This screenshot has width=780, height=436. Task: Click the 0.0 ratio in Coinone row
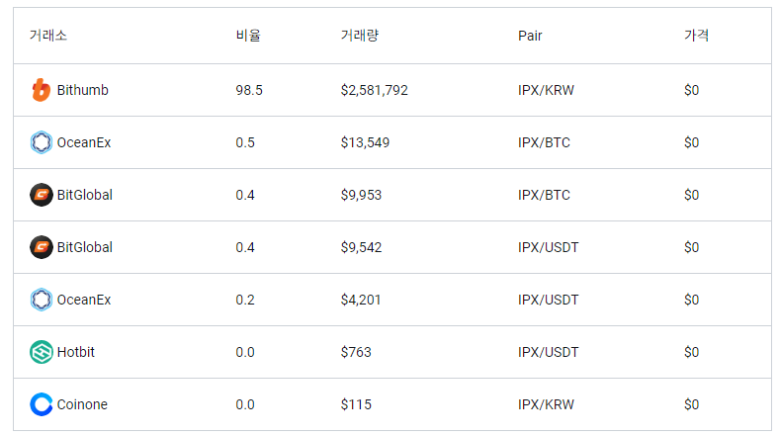click(x=245, y=404)
